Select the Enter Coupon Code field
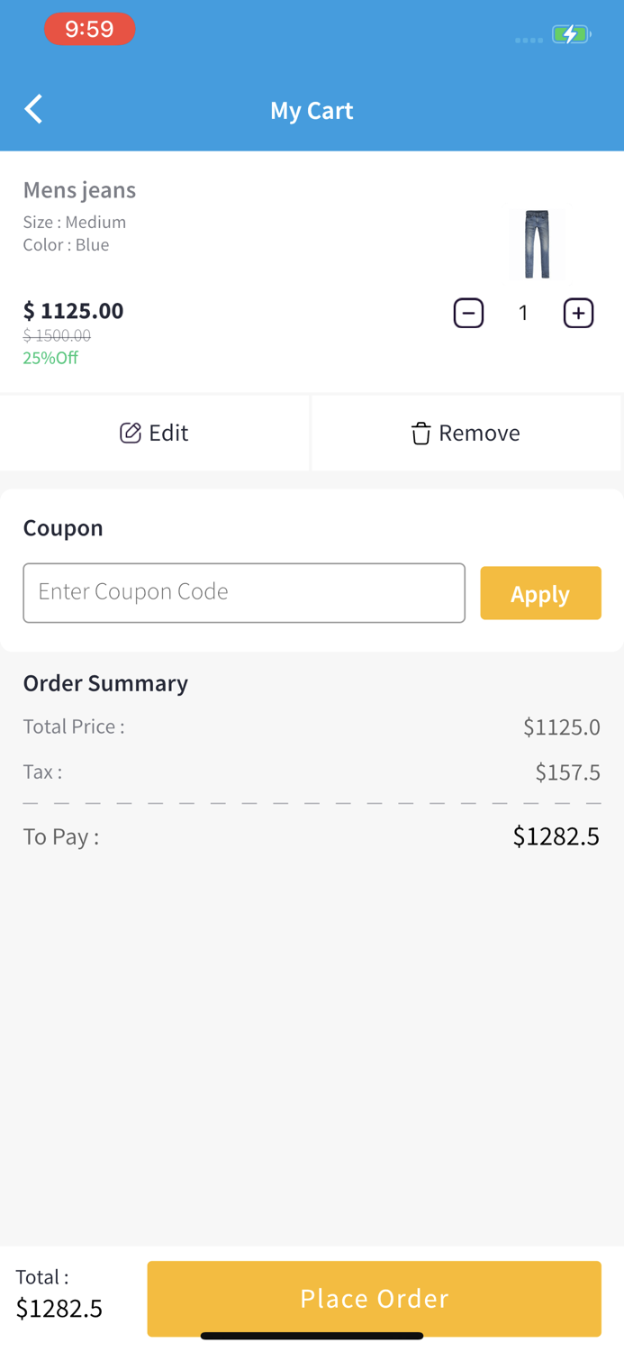Image resolution: width=624 pixels, height=1352 pixels. pyautogui.click(x=244, y=592)
